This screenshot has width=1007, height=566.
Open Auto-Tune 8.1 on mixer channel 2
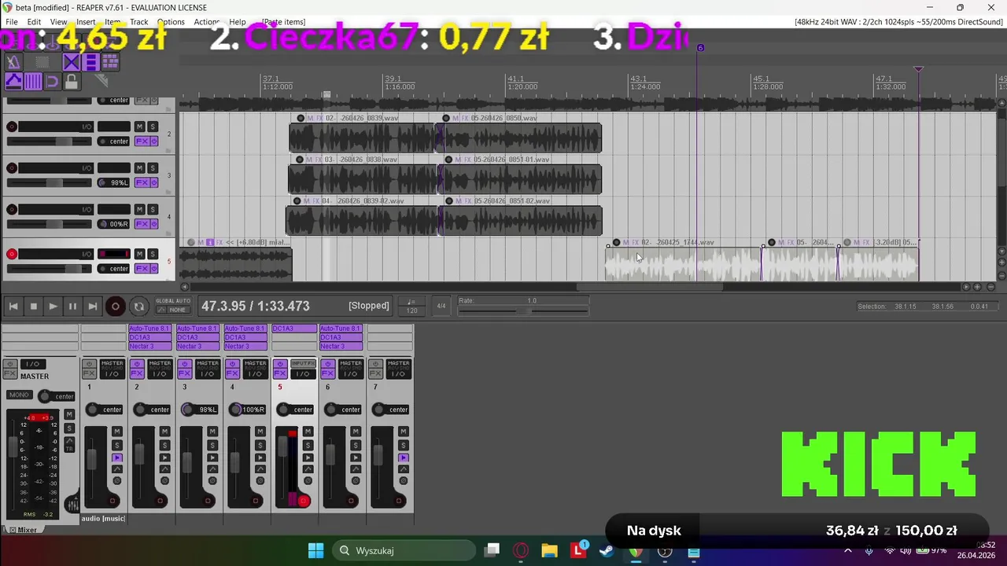(x=149, y=328)
